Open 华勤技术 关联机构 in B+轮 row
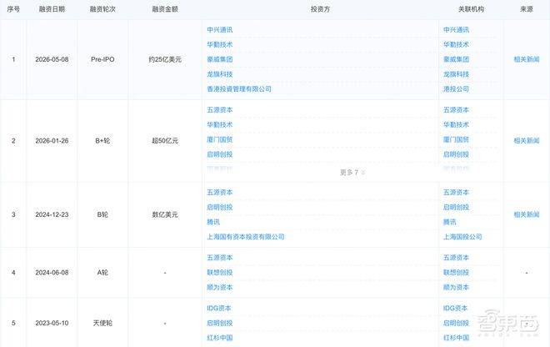Image resolution: width=550 pixels, height=347 pixels. pos(456,124)
